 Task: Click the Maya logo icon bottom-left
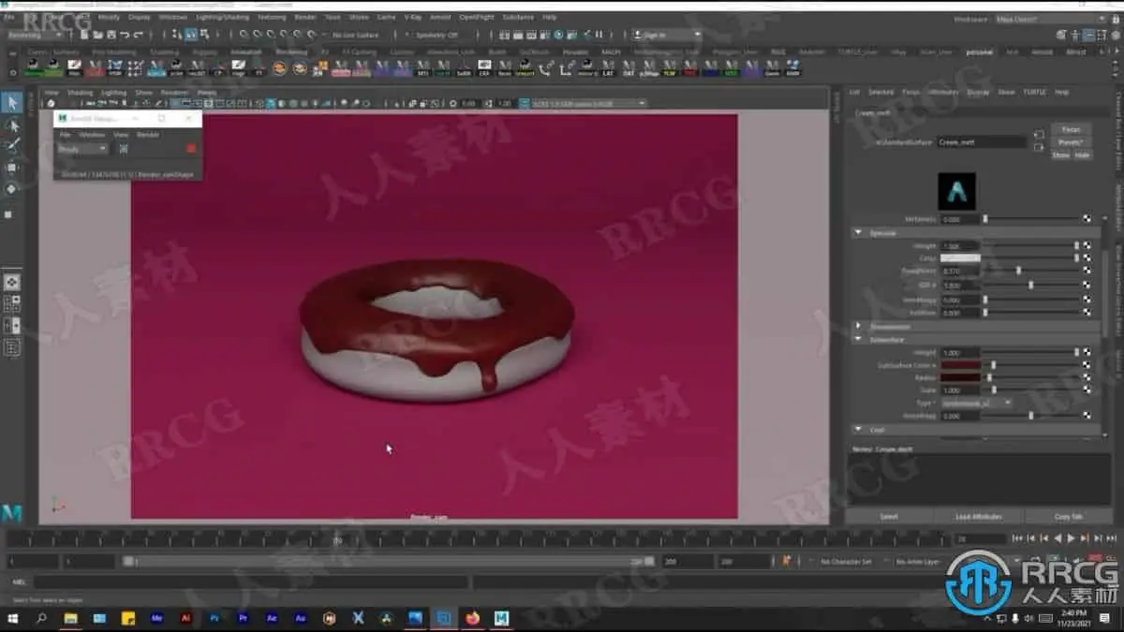12,512
